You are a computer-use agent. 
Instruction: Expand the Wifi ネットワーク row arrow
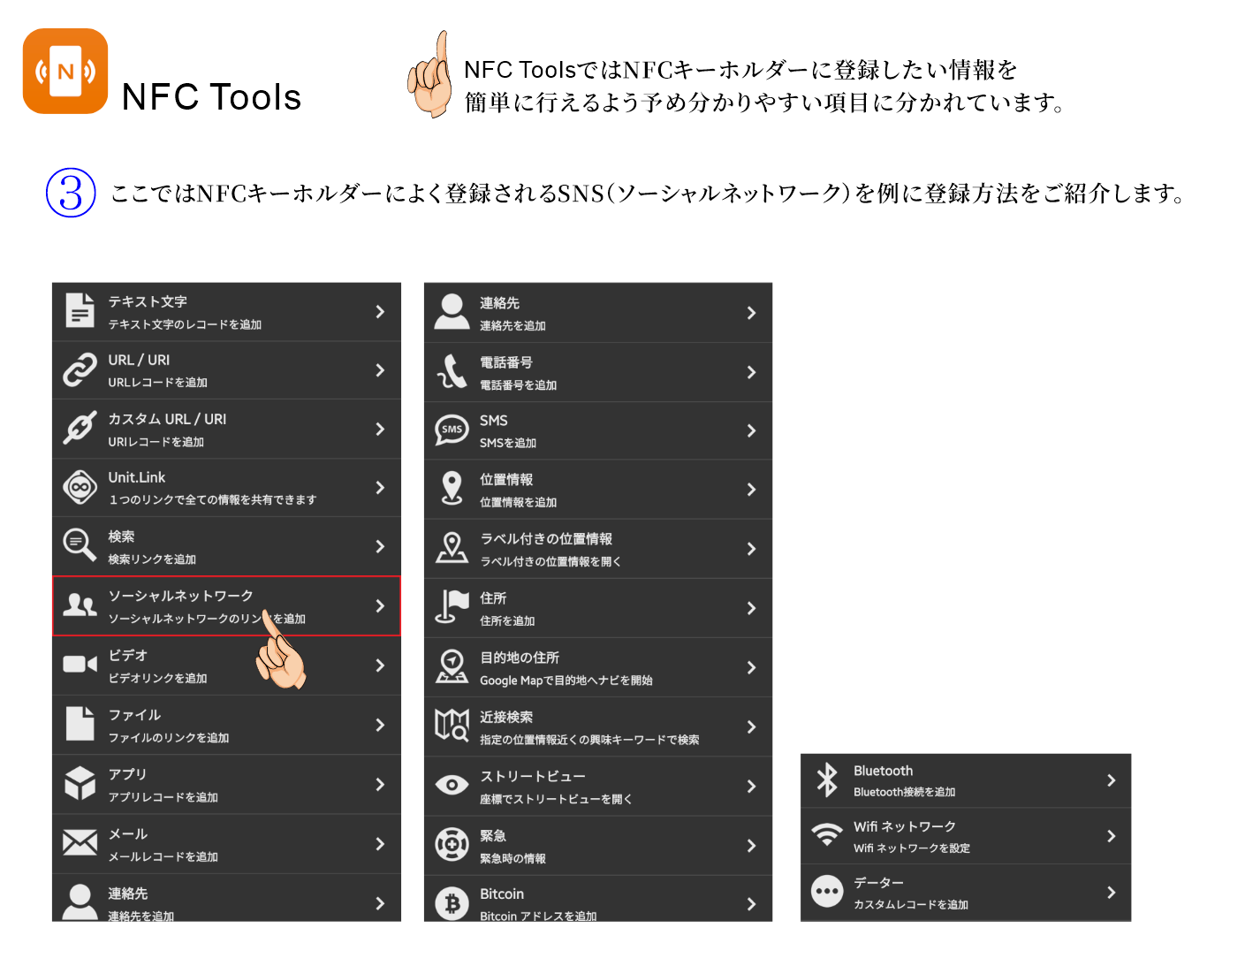click(x=1111, y=836)
